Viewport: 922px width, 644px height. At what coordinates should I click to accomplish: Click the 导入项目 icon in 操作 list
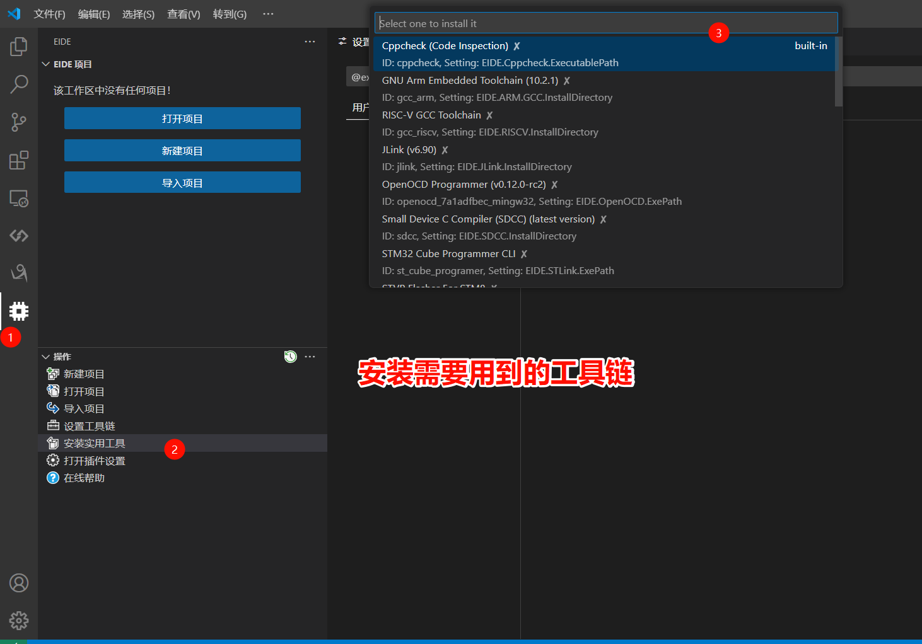click(53, 408)
